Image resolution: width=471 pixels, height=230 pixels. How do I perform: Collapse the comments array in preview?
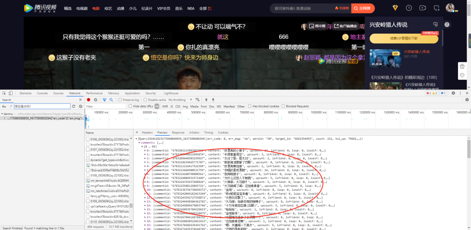[139, 143]
